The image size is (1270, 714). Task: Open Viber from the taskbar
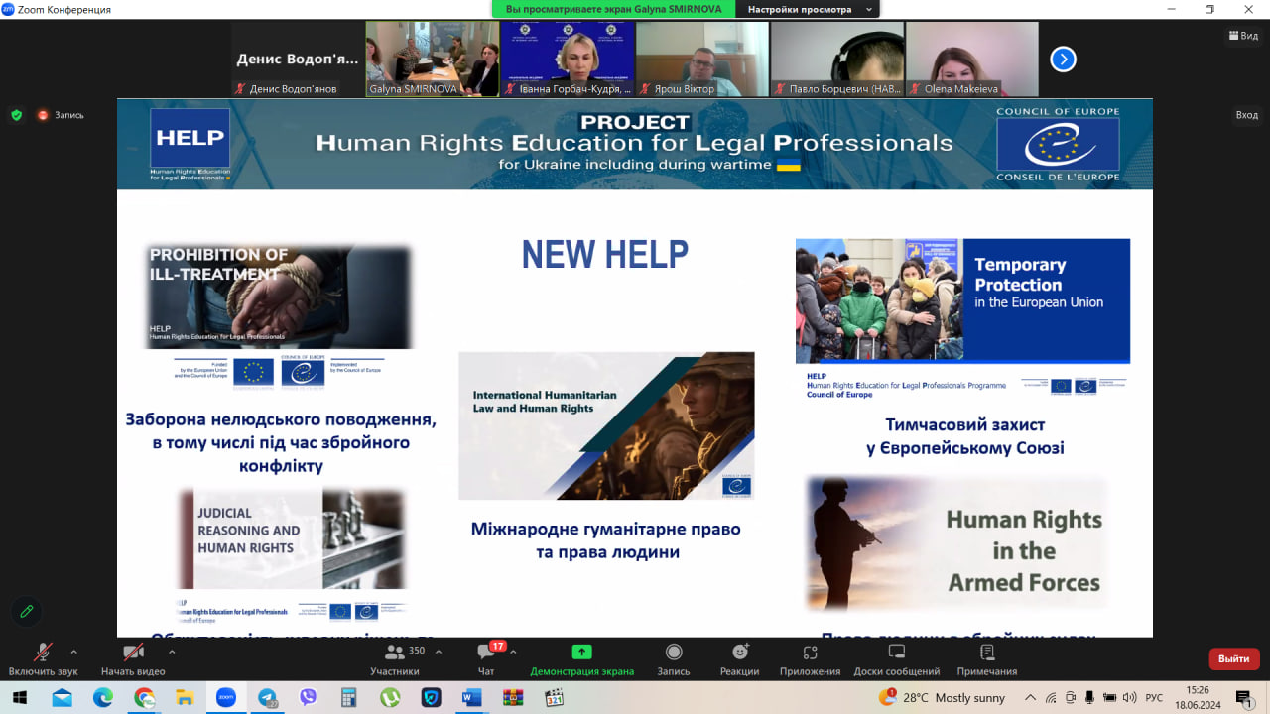tap(308, 697)
